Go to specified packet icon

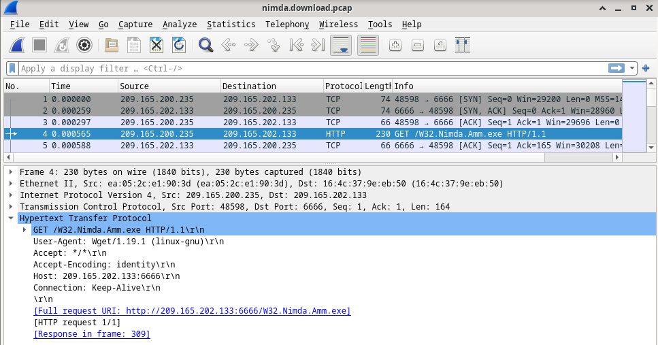pyautogui.click(x=274, y=45)
